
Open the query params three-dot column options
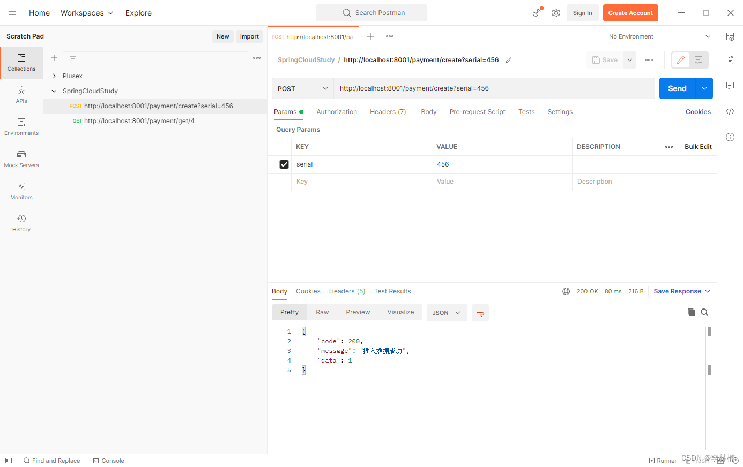pos(669,147)
